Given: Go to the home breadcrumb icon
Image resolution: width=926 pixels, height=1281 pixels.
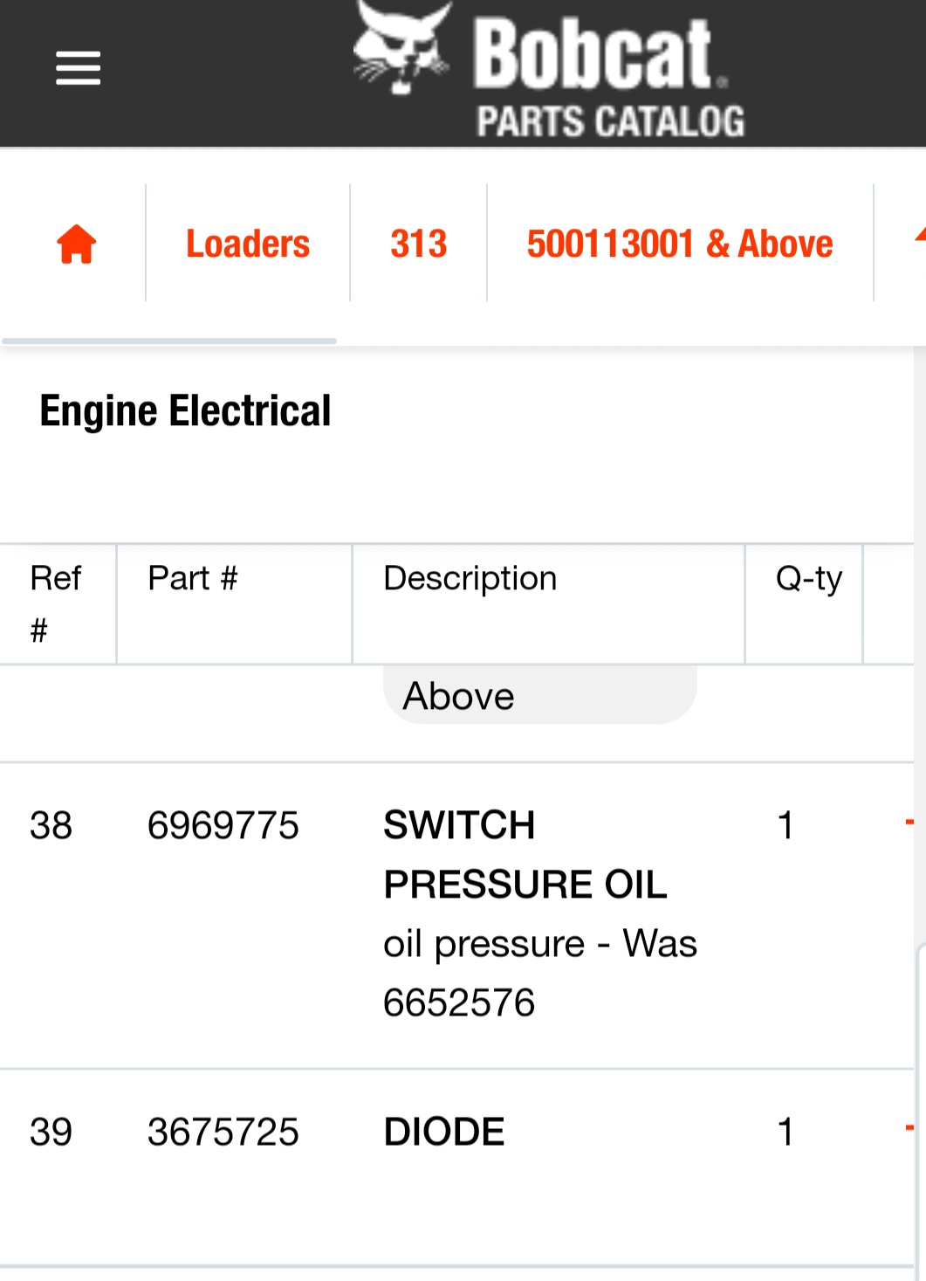Looking at the screenshot, I should [77, 244].
